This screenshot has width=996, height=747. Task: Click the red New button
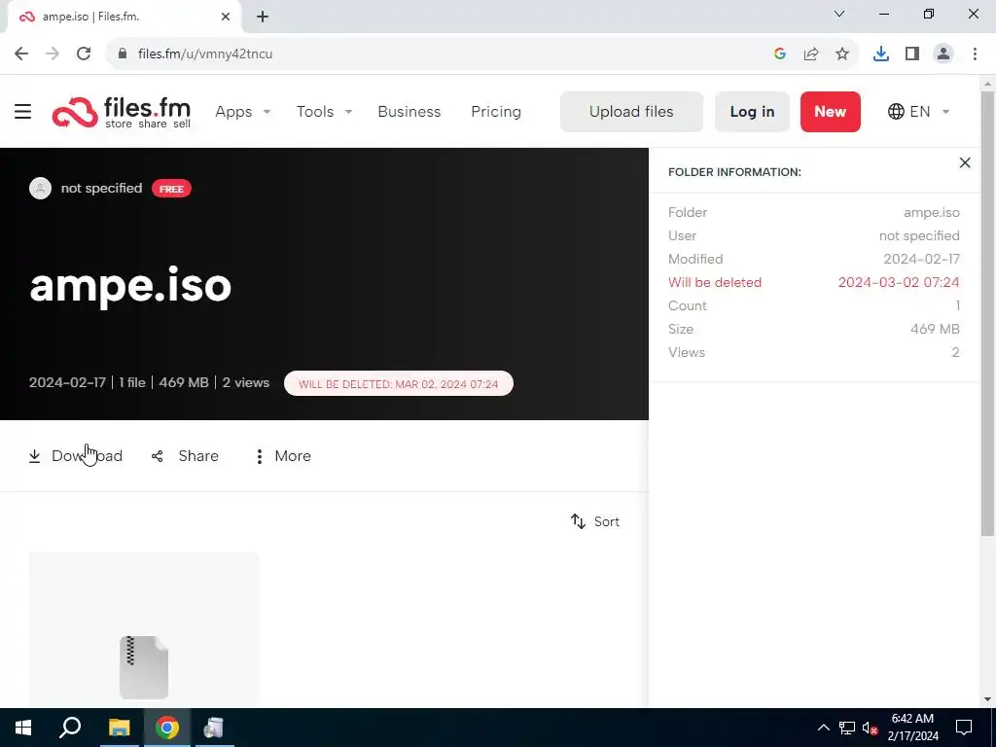[831, 112]
